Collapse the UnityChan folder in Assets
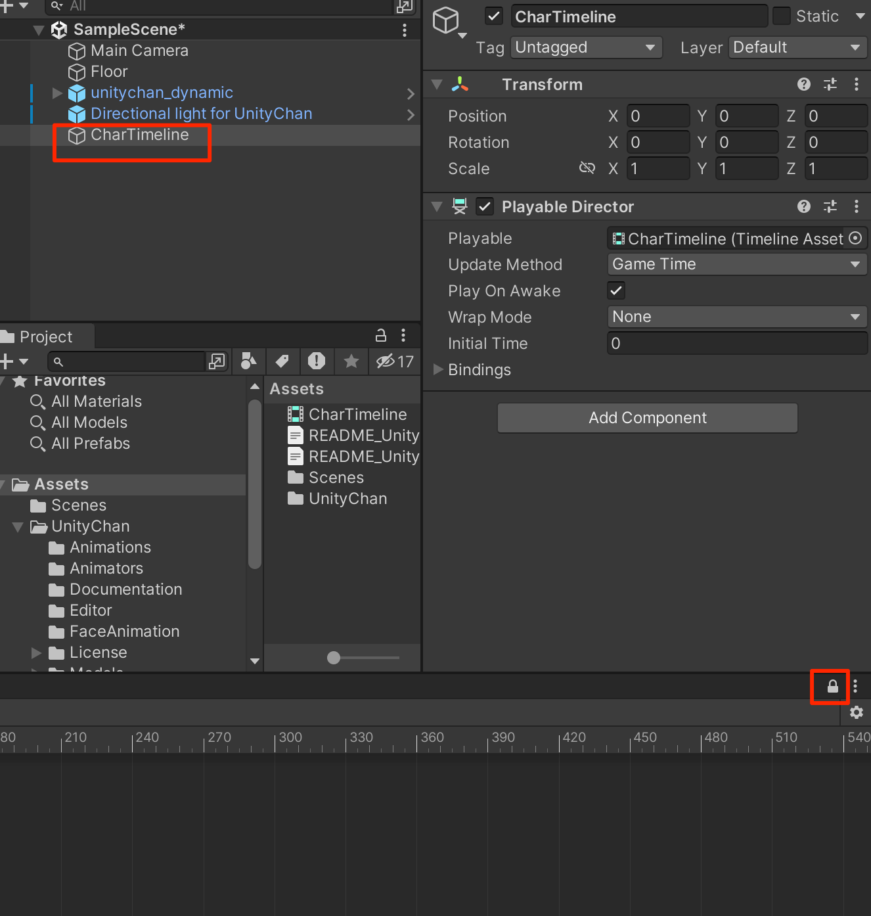Viewport: 871px width, 916px height. coord(18,526)
